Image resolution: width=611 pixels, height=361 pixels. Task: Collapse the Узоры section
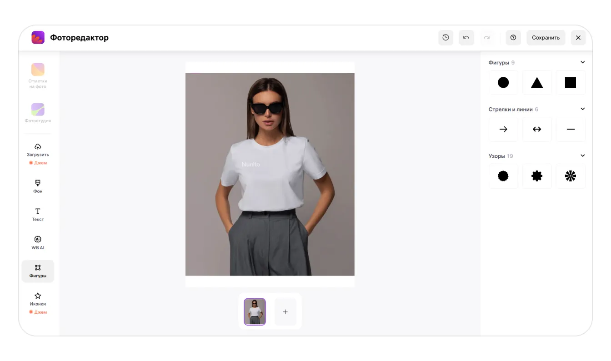click(x=582, y=156)
